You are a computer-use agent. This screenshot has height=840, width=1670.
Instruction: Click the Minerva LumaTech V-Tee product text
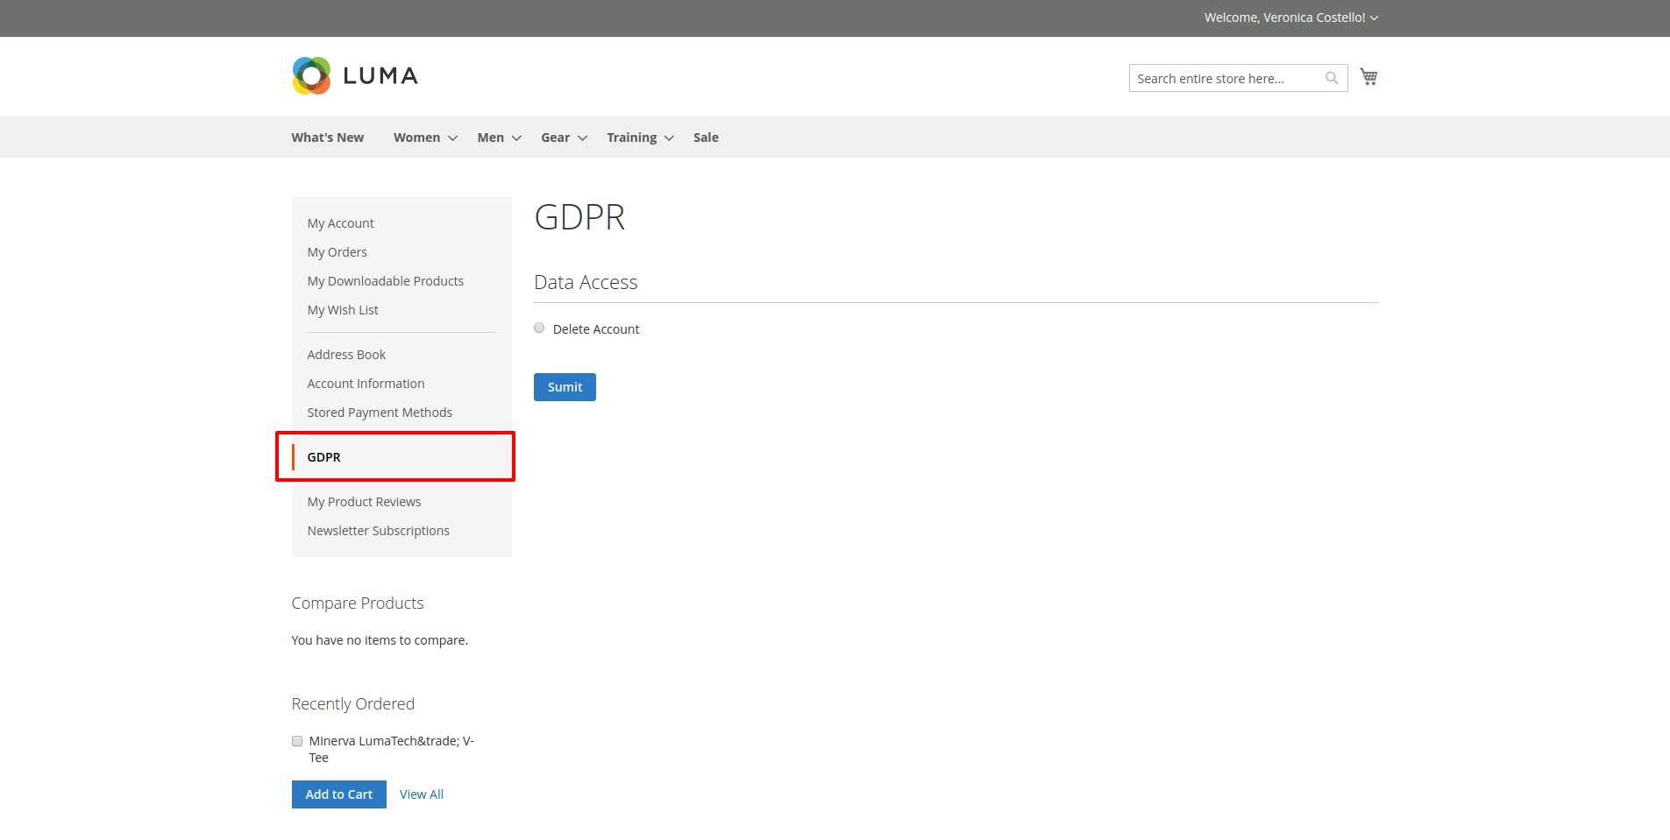(x=391, y=749)
